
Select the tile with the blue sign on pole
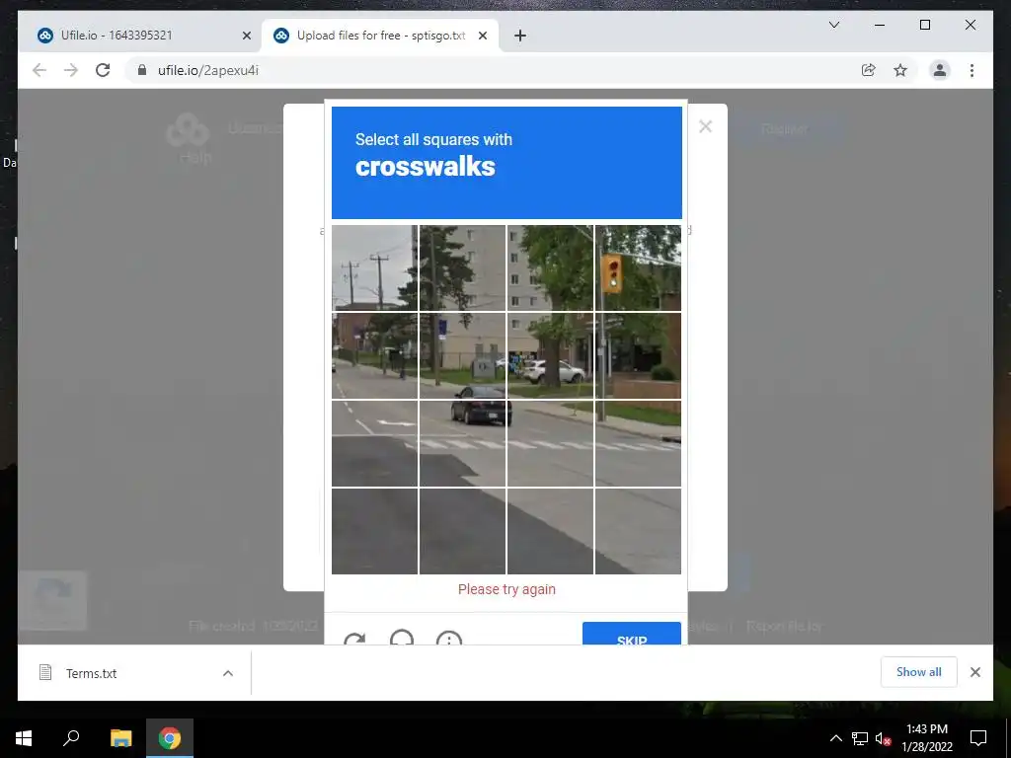[x=462, y=355]
